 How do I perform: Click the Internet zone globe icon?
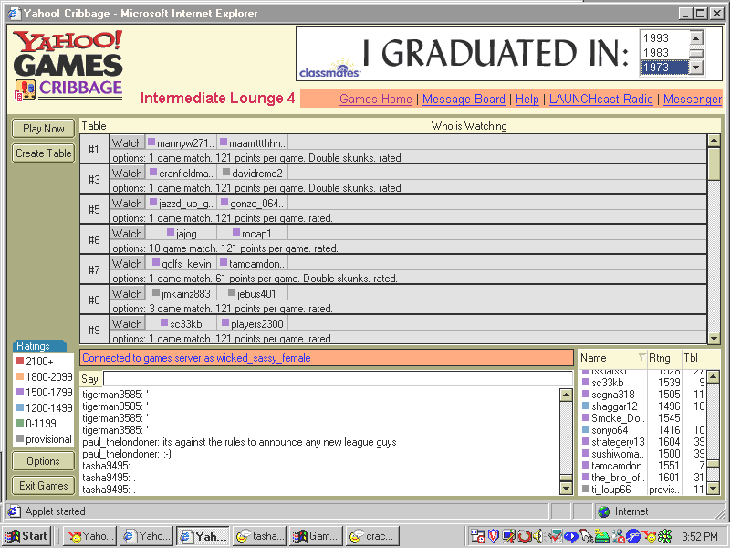pos(604,511)
